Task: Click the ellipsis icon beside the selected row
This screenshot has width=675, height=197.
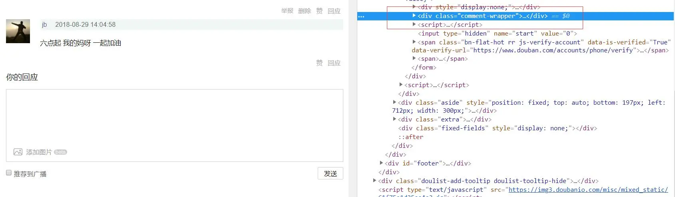Action: coord(361,17)
